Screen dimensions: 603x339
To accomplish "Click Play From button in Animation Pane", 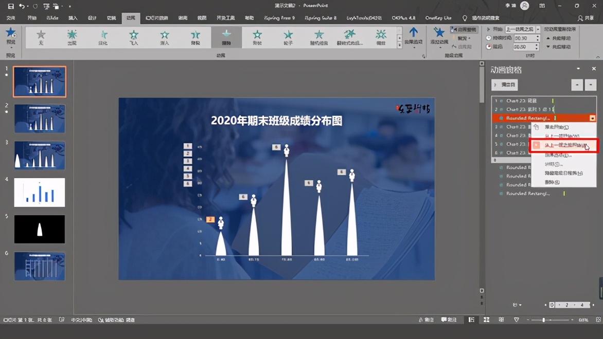I will click(505, 84).
